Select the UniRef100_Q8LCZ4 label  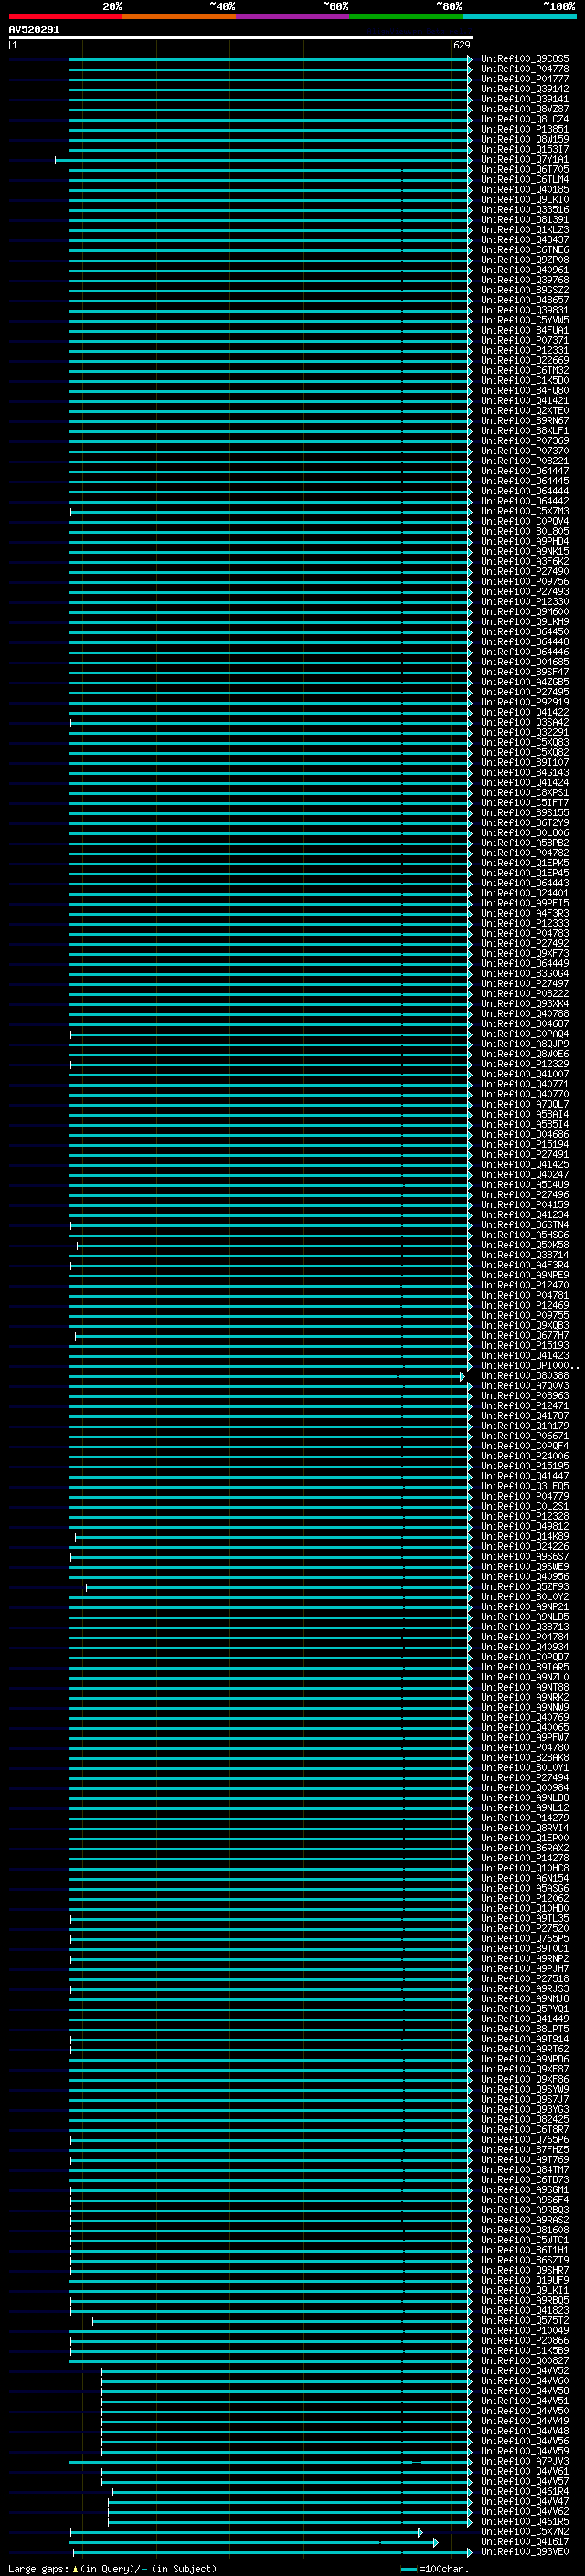coord(525,119)
